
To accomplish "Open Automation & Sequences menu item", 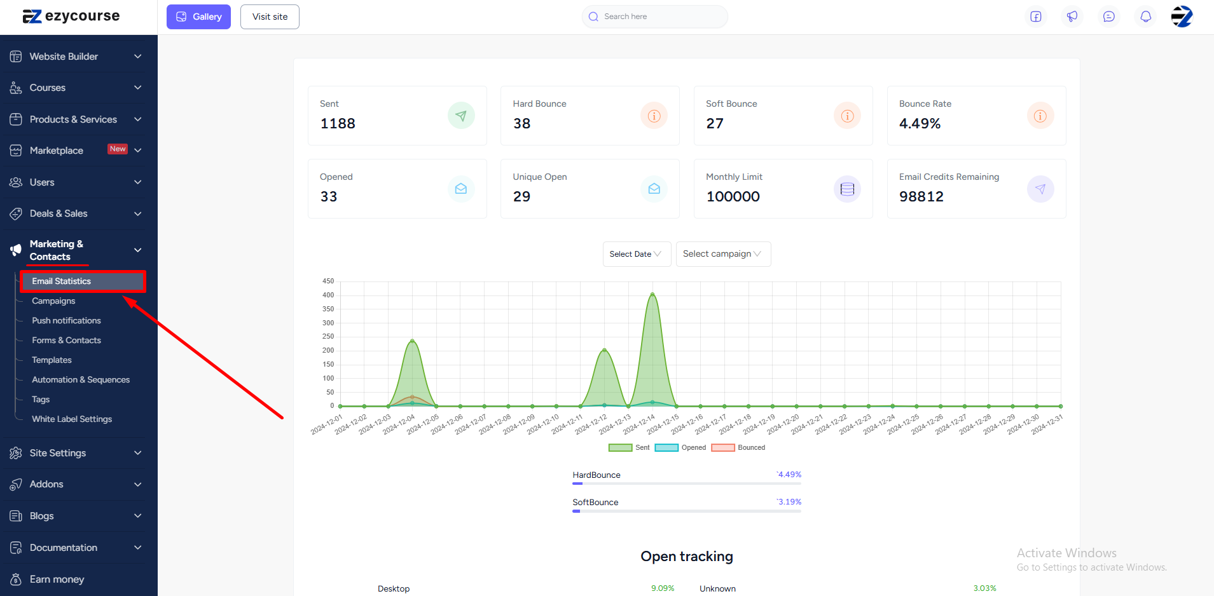I will tap(81, 380).
